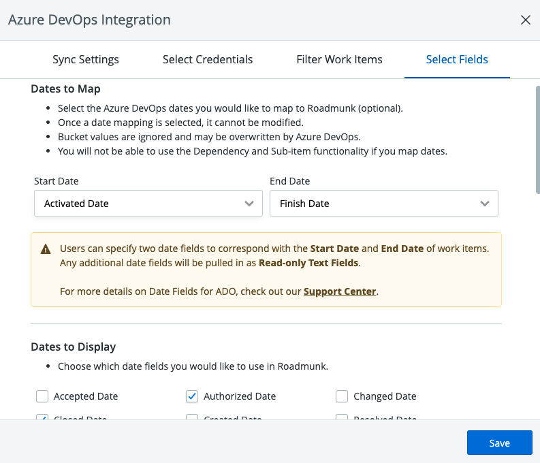Viewport: 540px width, 463px height.
Task: Open the Filter Work Items tab
Action: point(339,59)
